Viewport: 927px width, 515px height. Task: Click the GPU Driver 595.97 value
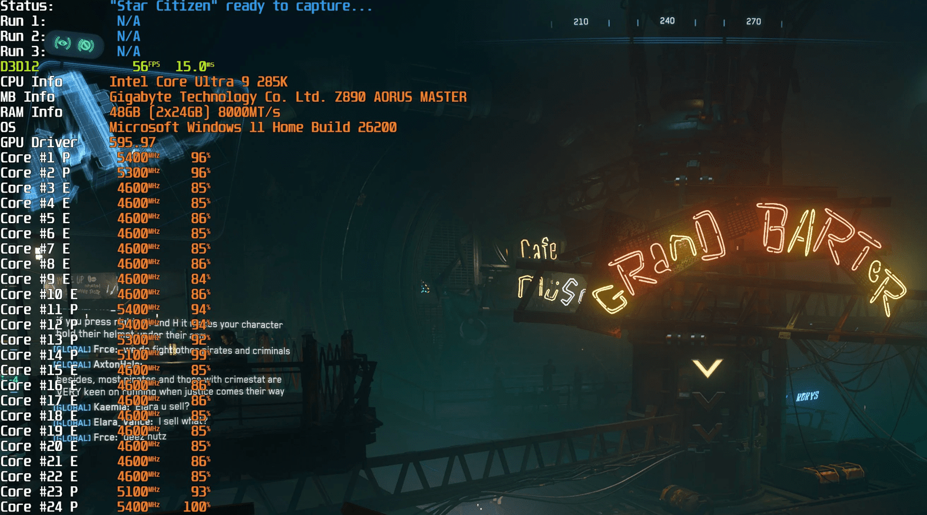(132, 142)
